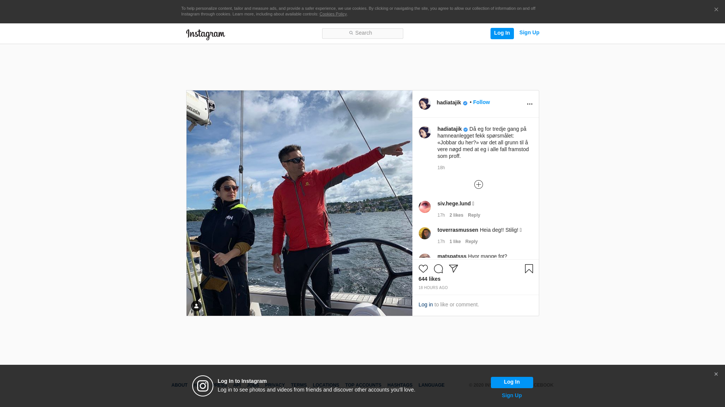This screenshot has width=725, height=407.
Task: Open the PRIVACY footer link
Action: (275, 385)
